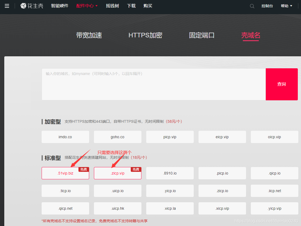Select .uicp.hk suffix
301x226 pixels.
tap(117, 208)
